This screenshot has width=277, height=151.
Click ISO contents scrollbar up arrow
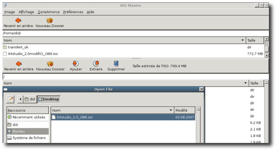coord(266,82)
